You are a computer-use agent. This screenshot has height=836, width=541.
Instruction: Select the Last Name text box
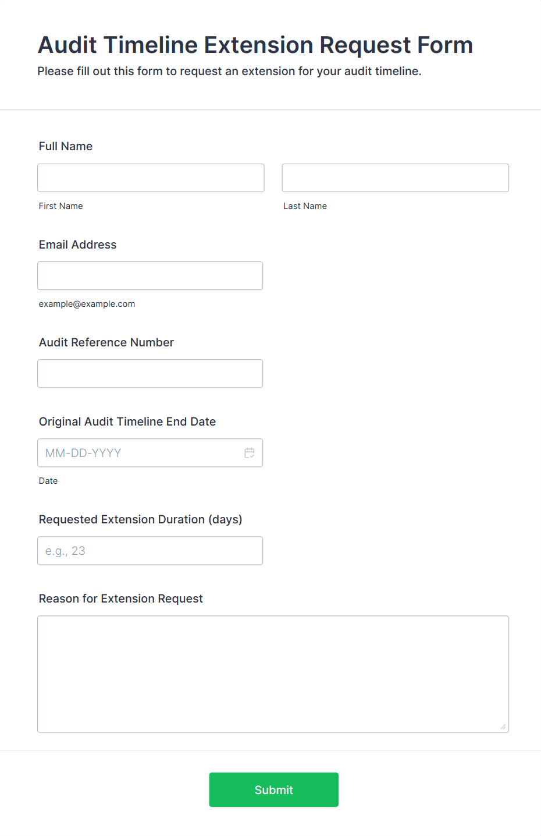395,178
